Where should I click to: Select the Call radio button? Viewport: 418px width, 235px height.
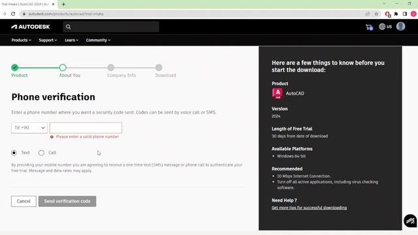[x=41, y=153]
